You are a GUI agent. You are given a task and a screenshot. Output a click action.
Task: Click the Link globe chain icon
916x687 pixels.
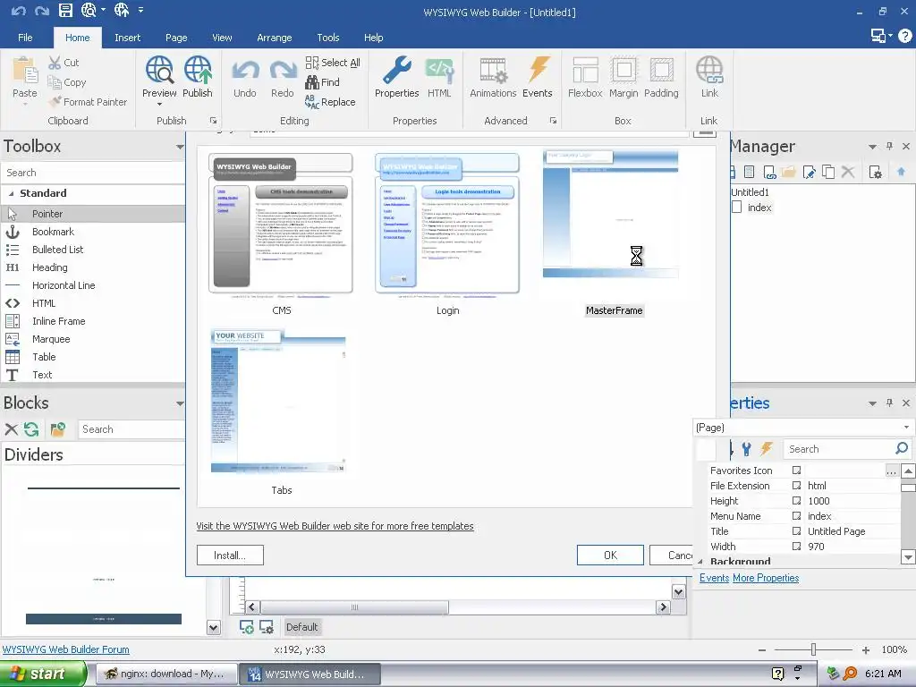click(x=709, y=70)
